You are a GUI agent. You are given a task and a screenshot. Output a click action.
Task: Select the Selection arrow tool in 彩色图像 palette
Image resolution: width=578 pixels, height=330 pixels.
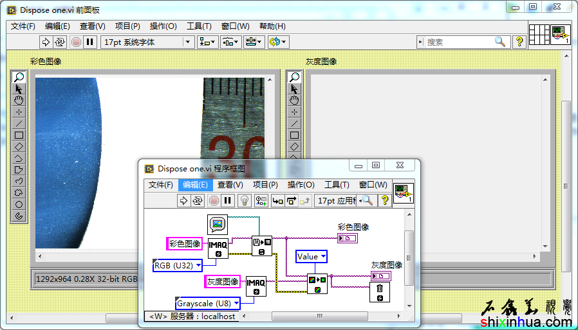point(19,89)
